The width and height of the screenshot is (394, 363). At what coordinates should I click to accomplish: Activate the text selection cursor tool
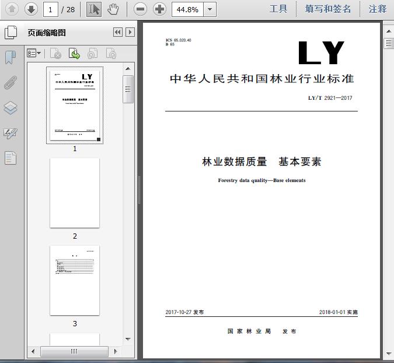point(94,9)
